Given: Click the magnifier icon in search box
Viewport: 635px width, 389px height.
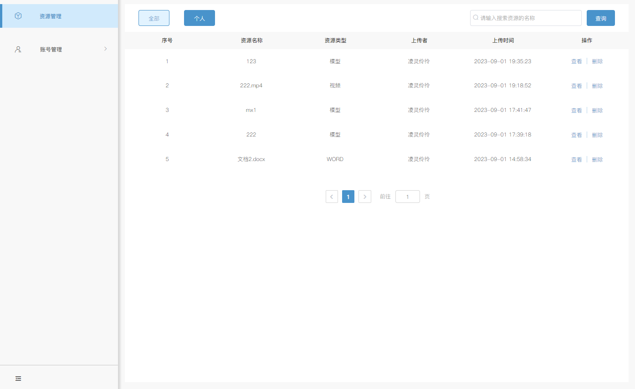Looking at the screenshot, I should tap(476, 18).
